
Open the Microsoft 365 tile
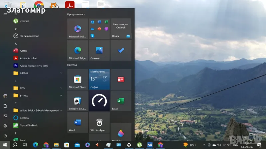[77, 29]
